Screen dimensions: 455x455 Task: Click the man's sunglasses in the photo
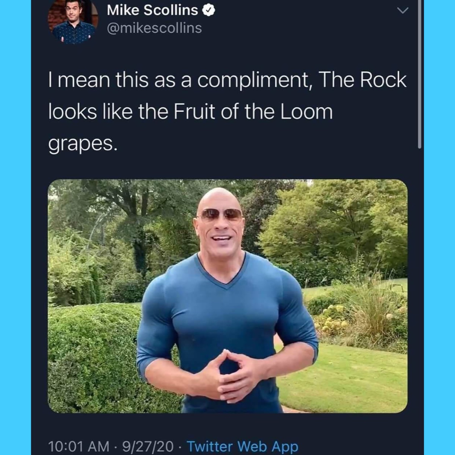(x=220, y=215)
